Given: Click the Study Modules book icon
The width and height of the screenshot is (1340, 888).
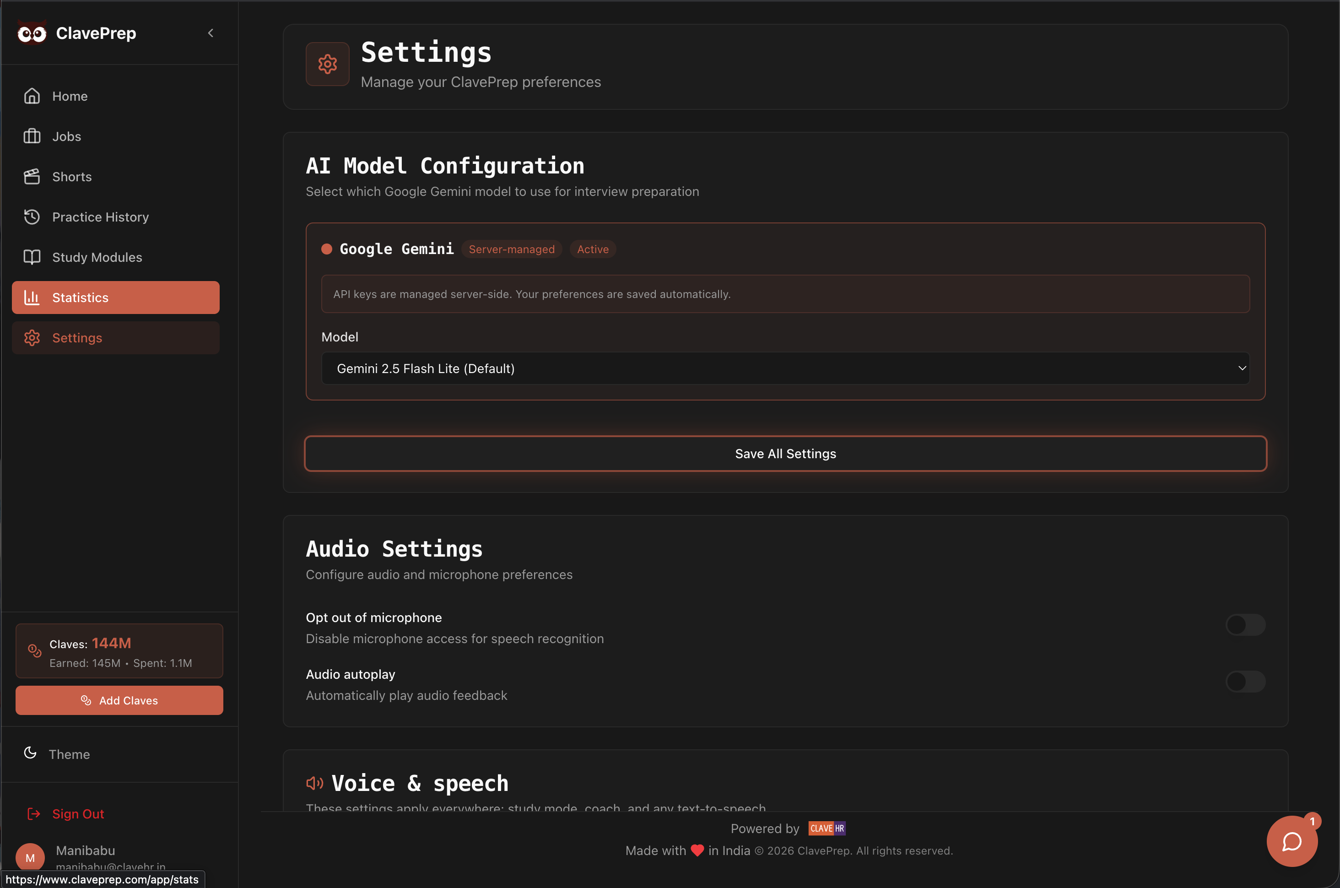Looking at the screenshot, I should click(32, 257).
